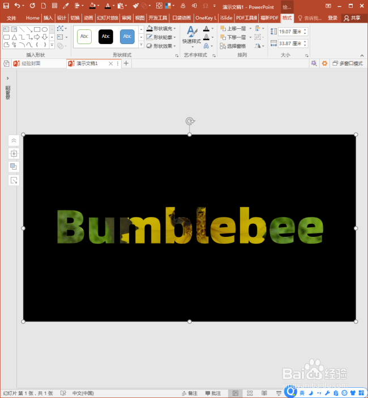Apply the blue Abc shape style
The height and width of the screenshot is (398, 368).
click(127, 37)
